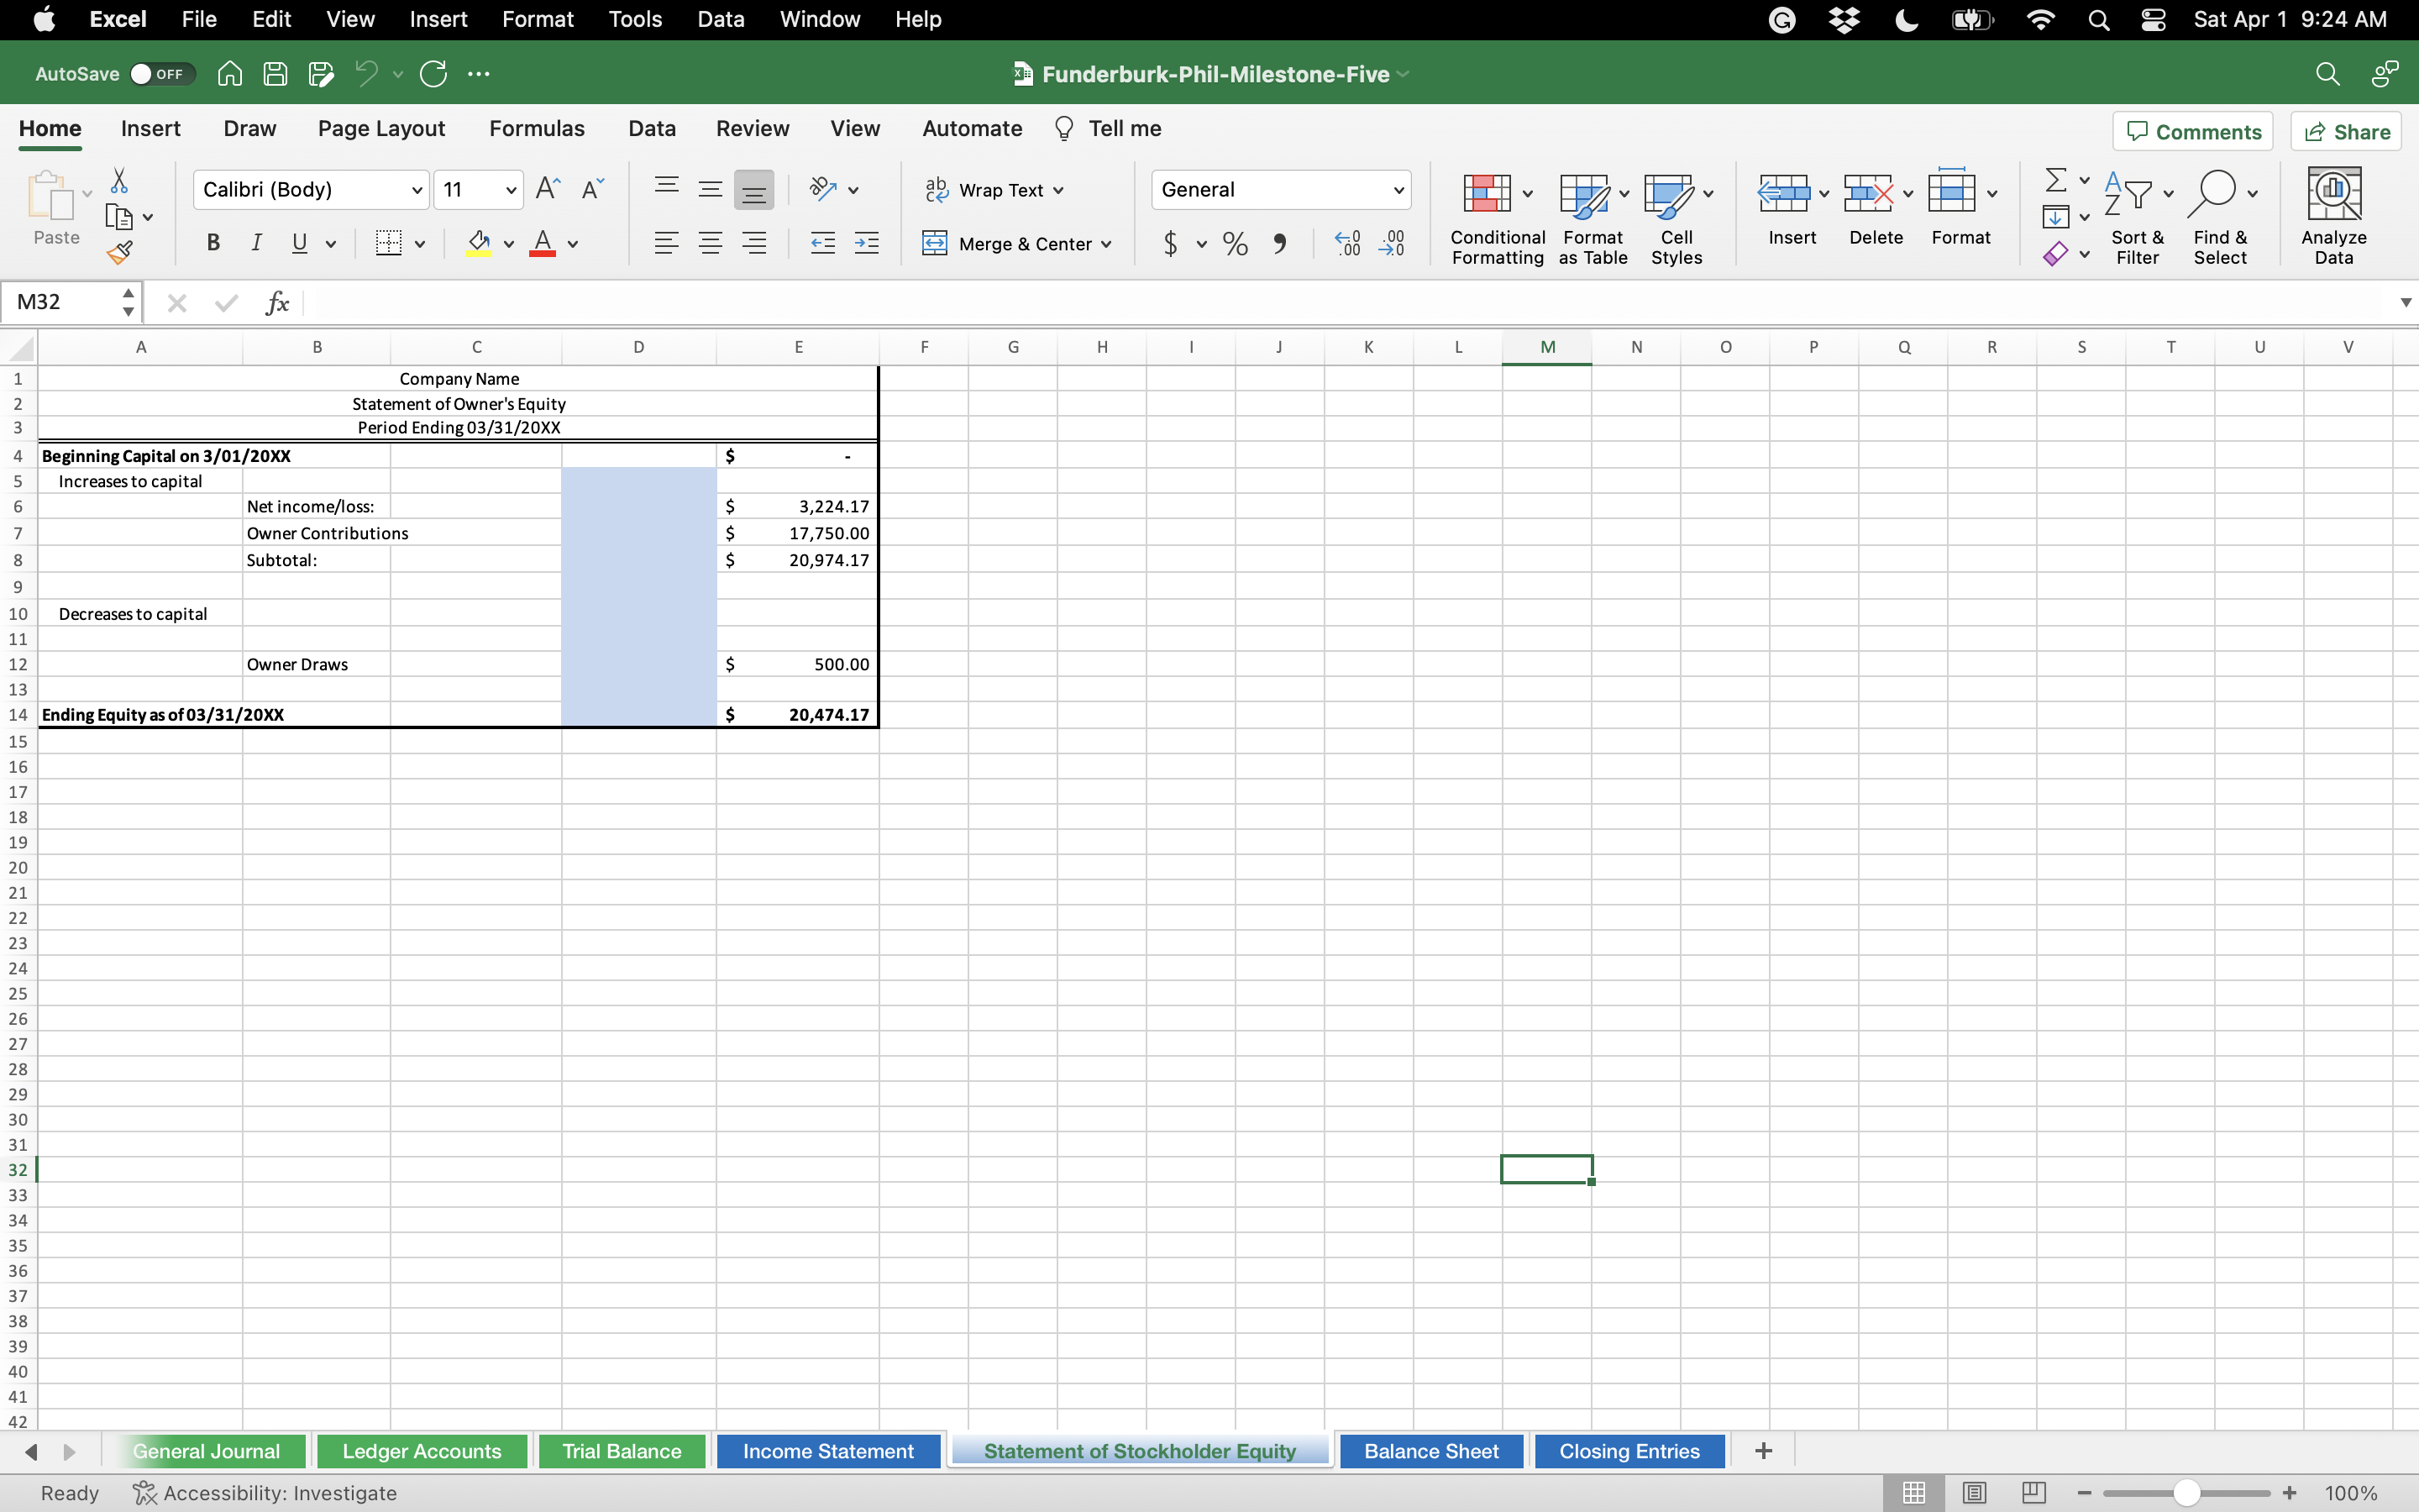Click the AutoSum sigma icon

[2055, 181]
